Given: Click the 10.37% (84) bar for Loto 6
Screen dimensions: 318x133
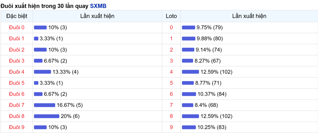Looking at the screenshot, I should point(189,94).
